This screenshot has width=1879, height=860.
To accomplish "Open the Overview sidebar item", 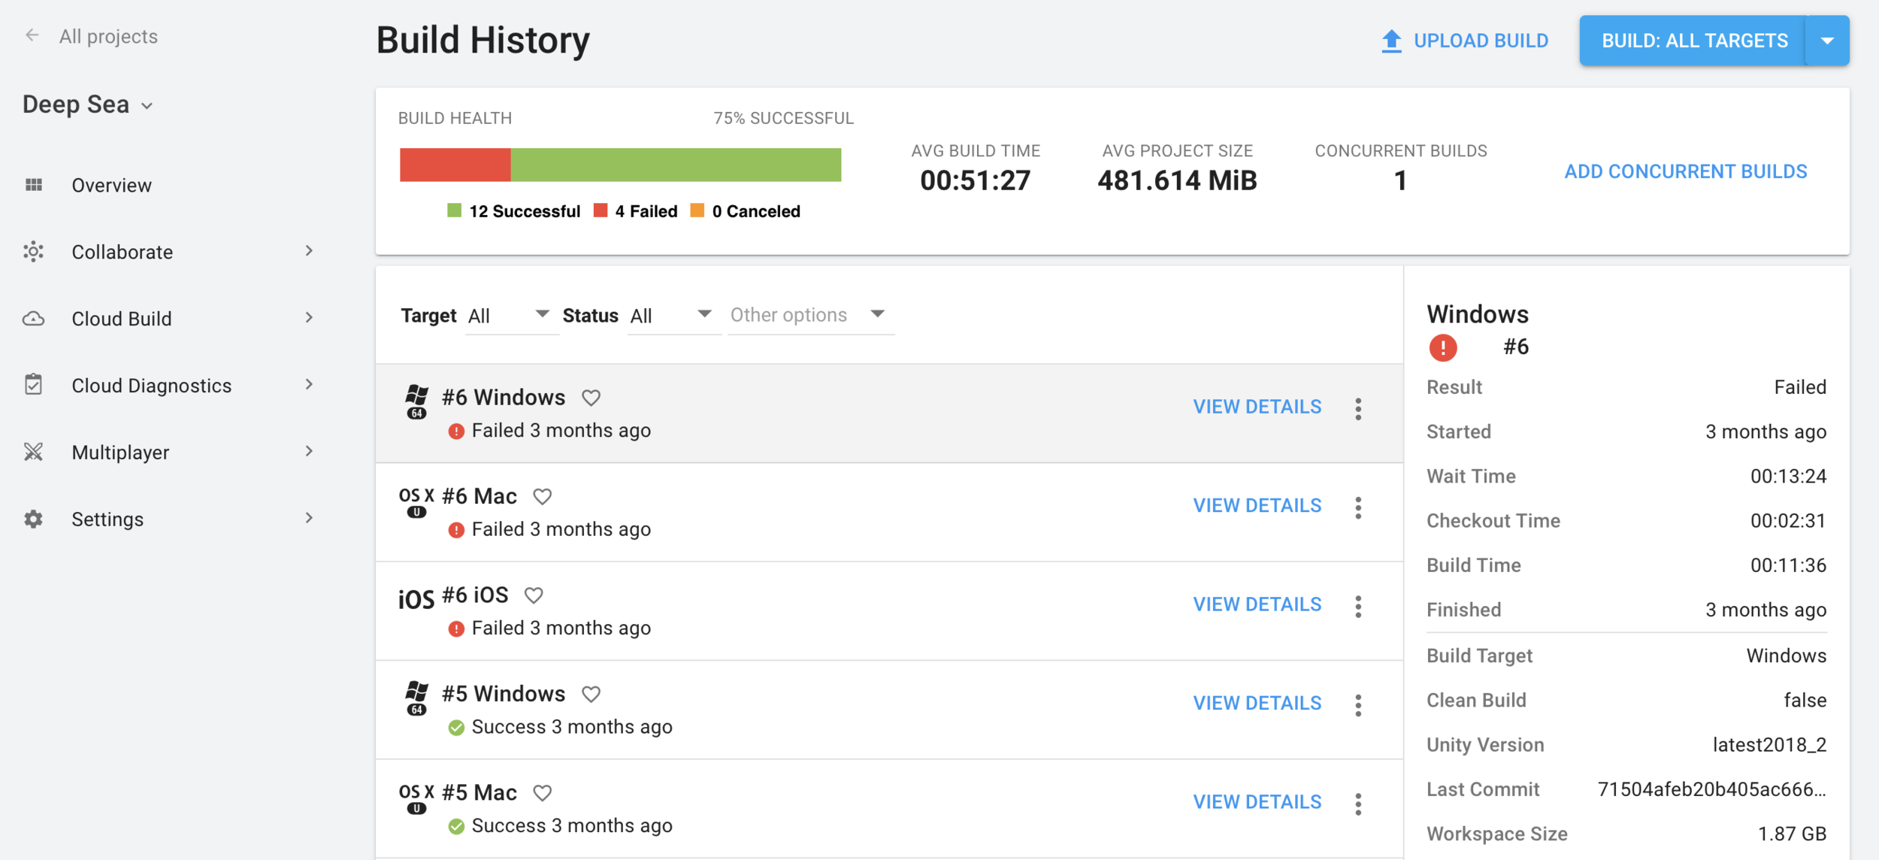I will coord(111,185).
